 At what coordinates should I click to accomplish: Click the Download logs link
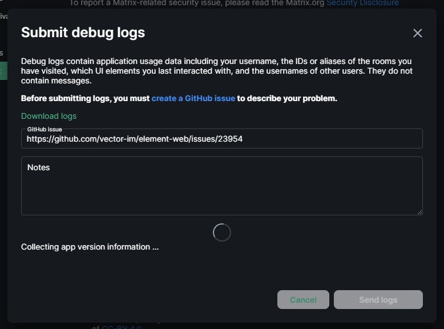click(x=49, y=116)
